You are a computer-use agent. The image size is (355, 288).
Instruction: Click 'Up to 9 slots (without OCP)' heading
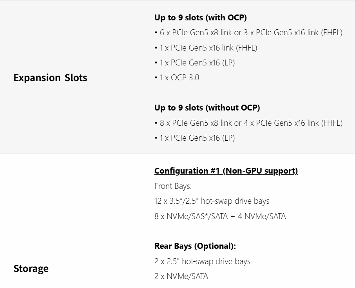(207, 108)
